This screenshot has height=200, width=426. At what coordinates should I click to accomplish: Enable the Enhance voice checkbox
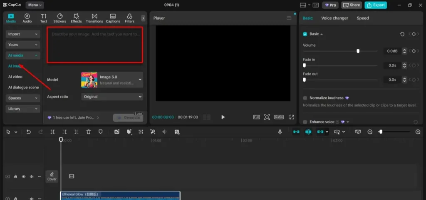coord(305,122)
